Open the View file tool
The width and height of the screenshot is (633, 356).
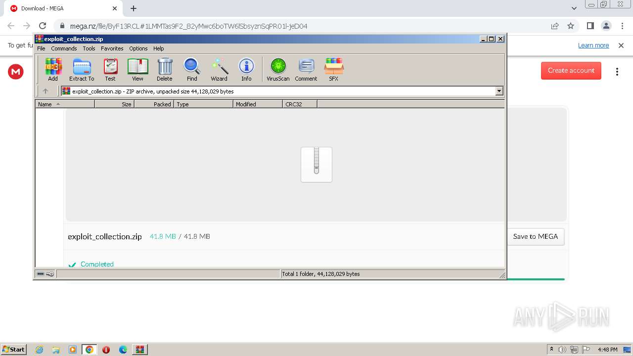click(x=137, y=69)
